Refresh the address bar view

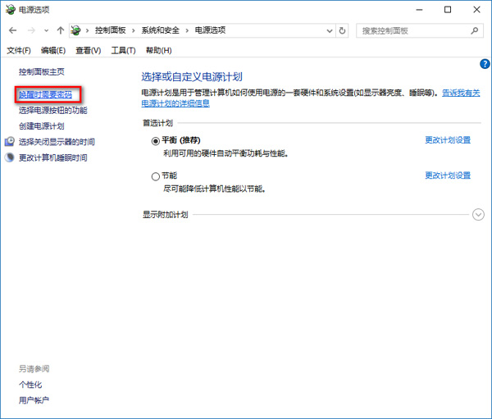tap(343, 30)
